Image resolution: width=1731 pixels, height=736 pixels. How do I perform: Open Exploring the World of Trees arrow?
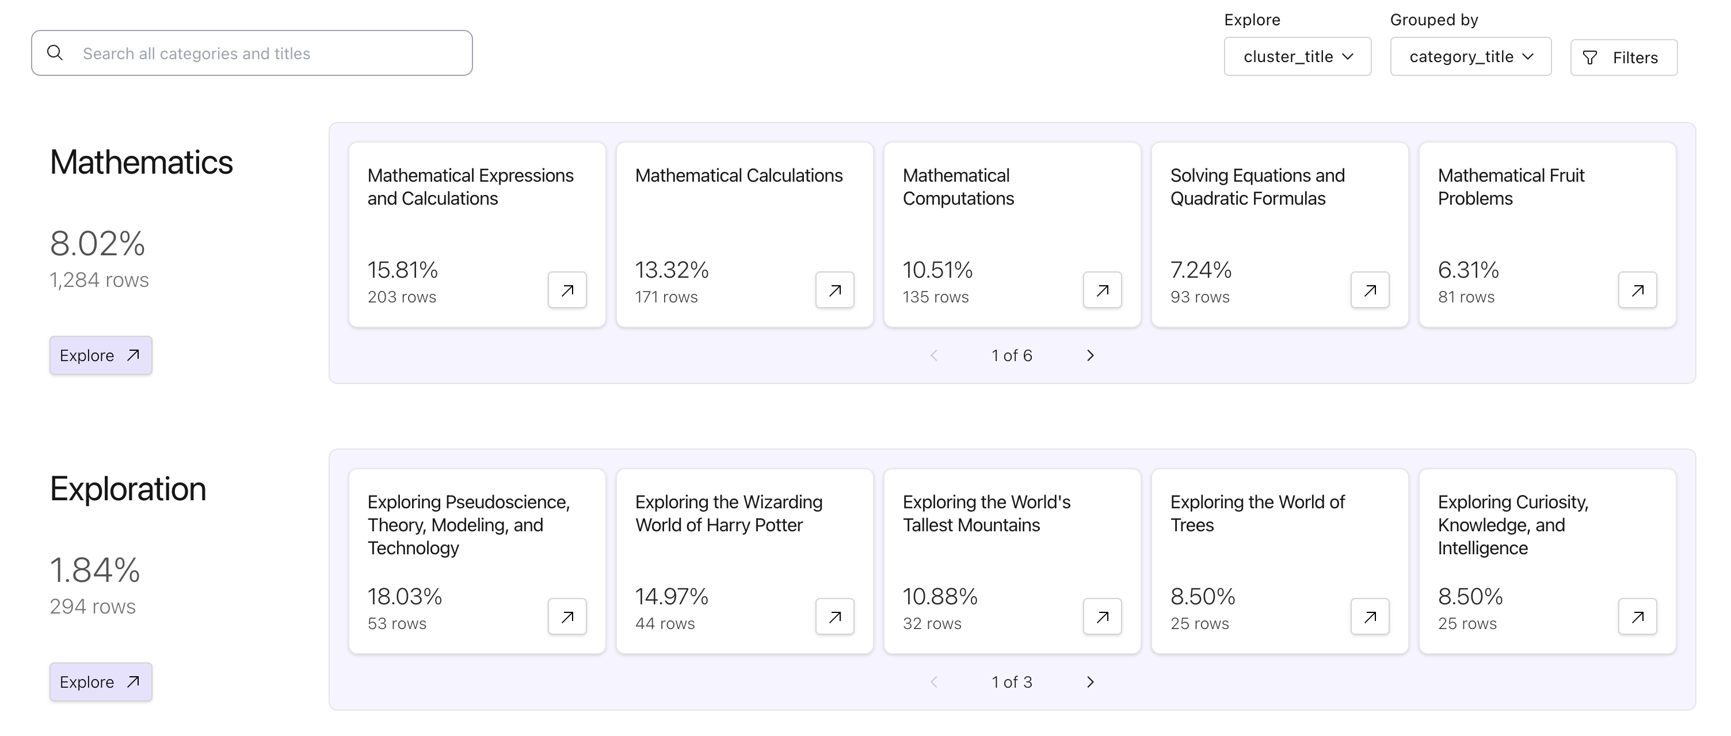(x=1370, y=616)
